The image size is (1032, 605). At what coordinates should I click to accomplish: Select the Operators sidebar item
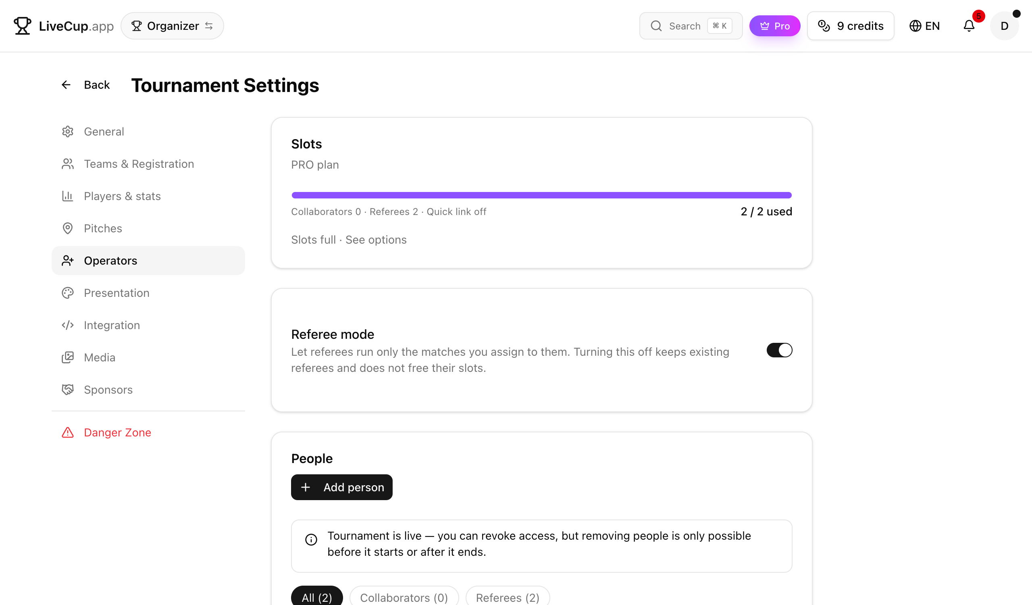(148, 261)
